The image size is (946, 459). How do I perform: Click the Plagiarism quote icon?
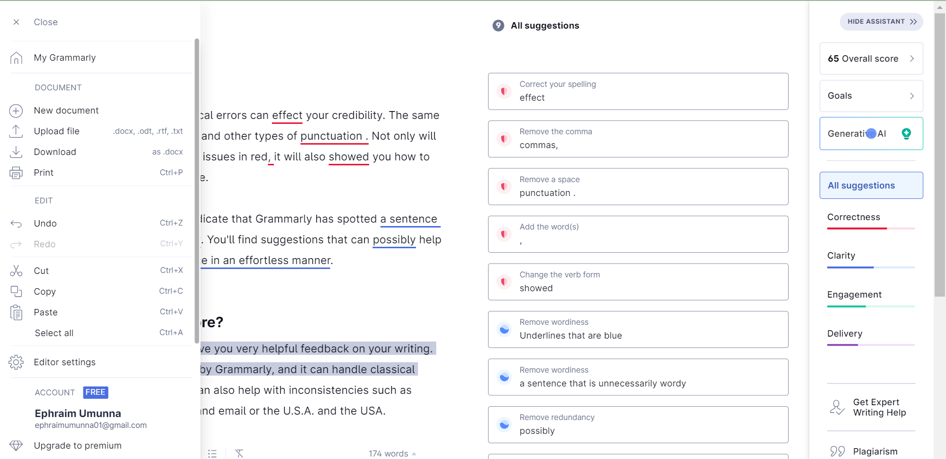click(837, 452)
